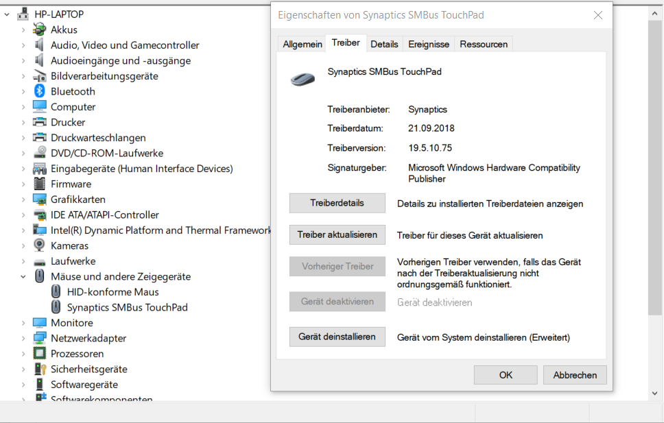Click the Bildverarbeitungsgeräte scanner icon

click(39, 76)
